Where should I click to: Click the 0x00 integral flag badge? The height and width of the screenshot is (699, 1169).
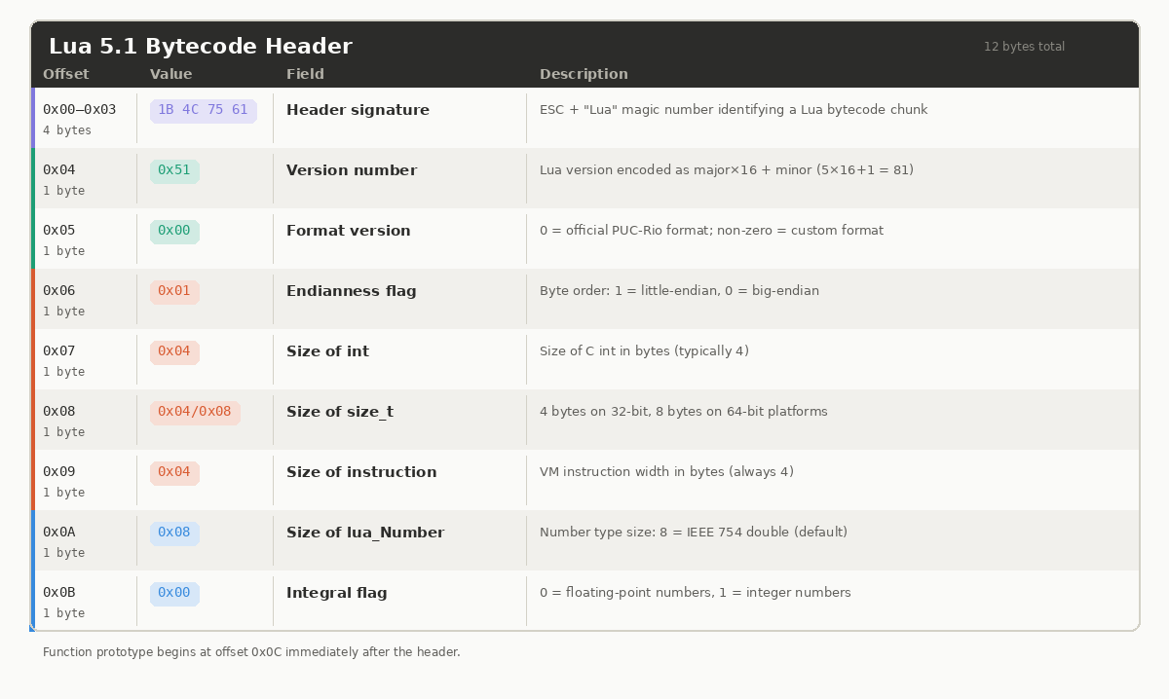[x=174, y=593]
